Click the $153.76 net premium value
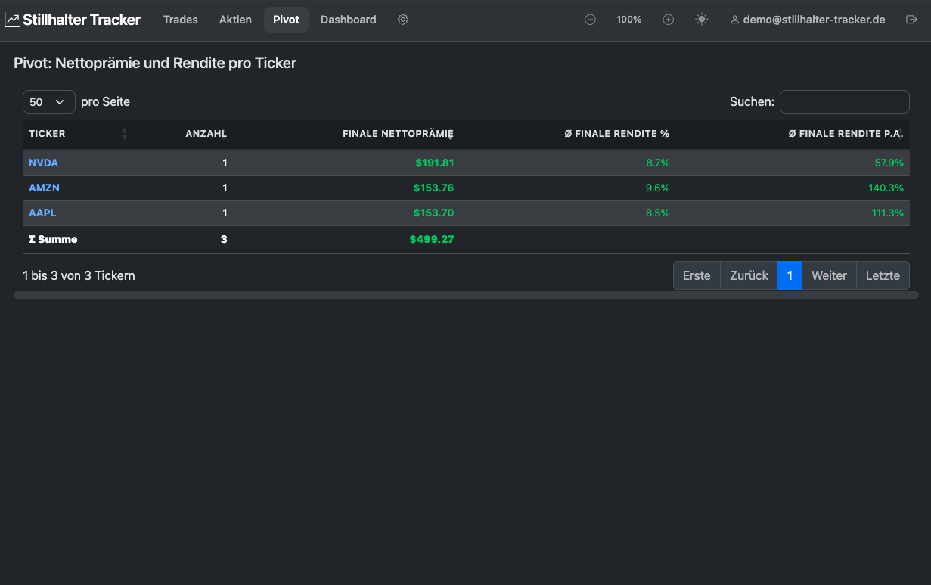 [433, 188]
